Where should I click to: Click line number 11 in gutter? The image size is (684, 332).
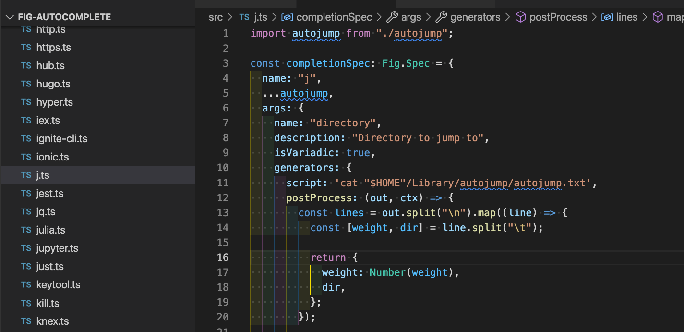click(x=223, y=183)
